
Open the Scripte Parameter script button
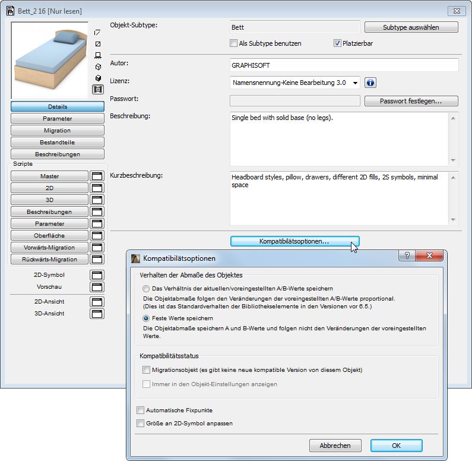click(50, 224)
